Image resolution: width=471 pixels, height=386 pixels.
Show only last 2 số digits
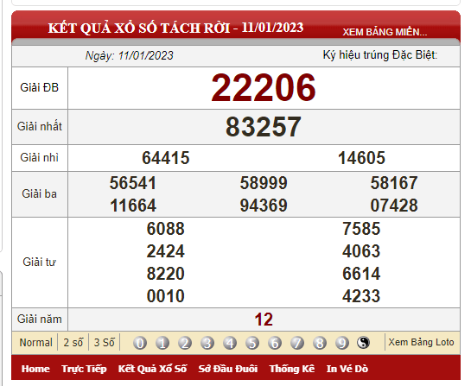pos(73,343)
